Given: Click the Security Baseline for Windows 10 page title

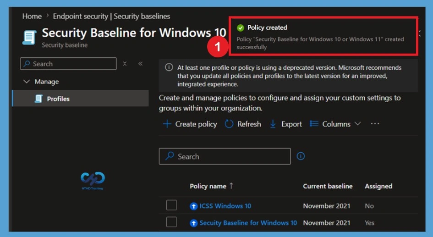Looking at the screenshot, I should [x=134, y=33].
